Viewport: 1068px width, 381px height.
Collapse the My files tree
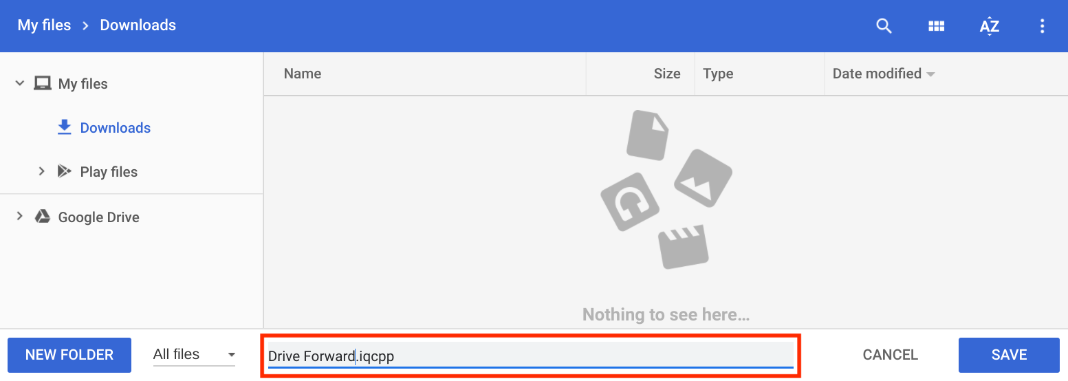[x=19, y=84]
